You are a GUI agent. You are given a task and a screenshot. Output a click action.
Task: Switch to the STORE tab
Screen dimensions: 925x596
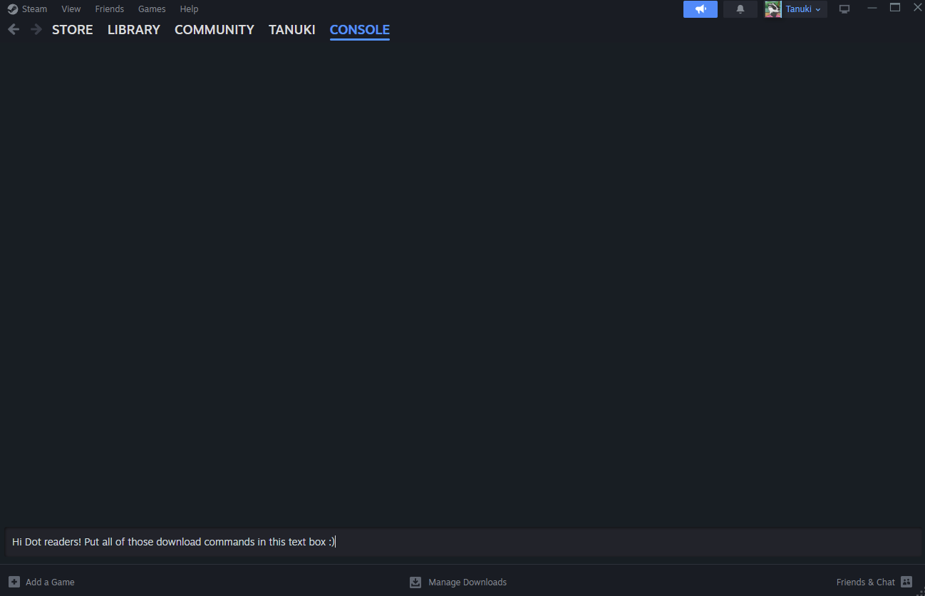point(72,29)
